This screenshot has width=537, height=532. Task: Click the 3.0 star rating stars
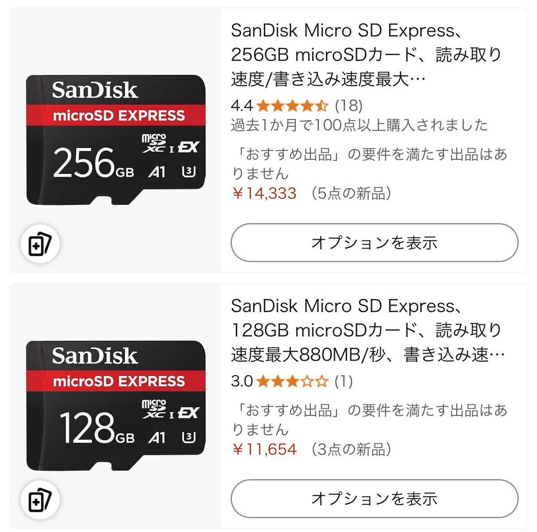293,381
